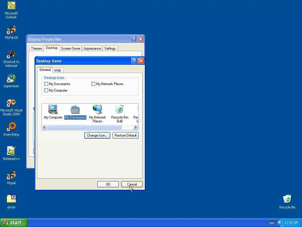The width and height of the screenshot is (302, 227).
Task: Choose the My Computer icon in list
Action: pyautogui.click(x=53, y=112)
